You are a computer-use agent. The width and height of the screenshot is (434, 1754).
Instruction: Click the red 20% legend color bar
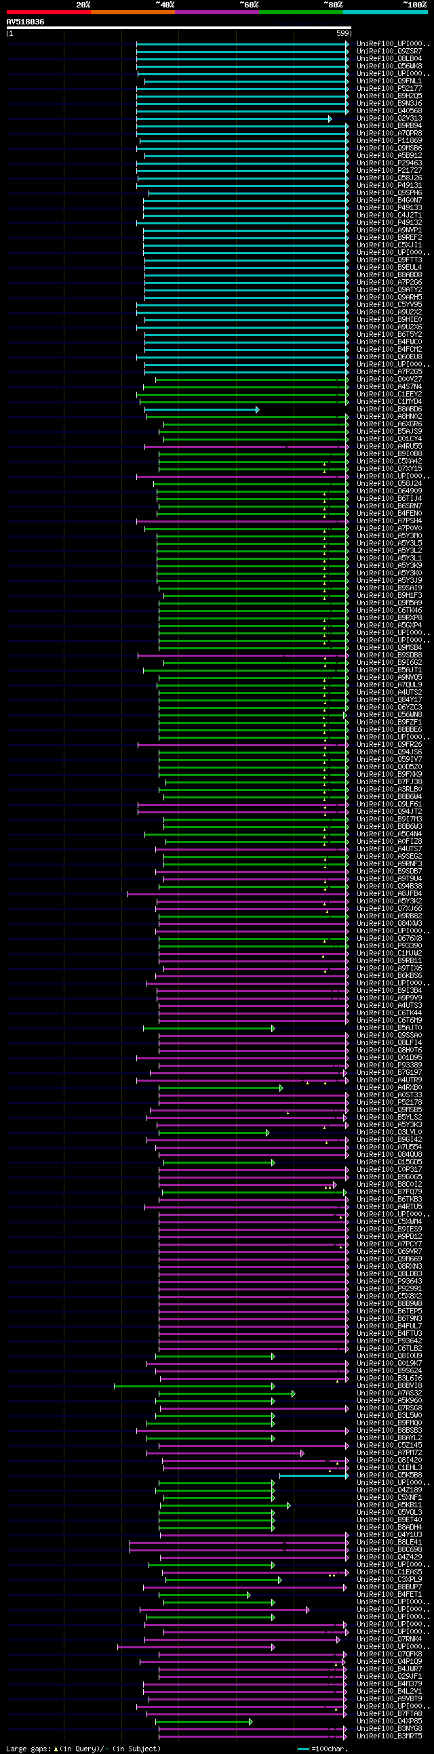(48, 12)
